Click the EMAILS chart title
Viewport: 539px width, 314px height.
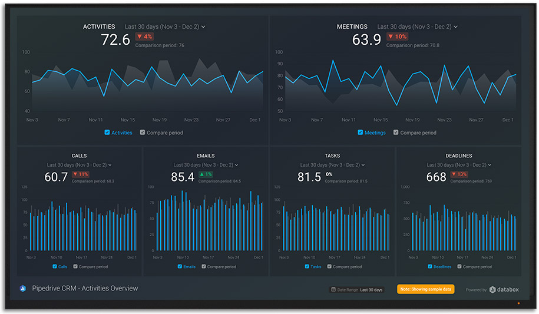[x=206, y=156]
